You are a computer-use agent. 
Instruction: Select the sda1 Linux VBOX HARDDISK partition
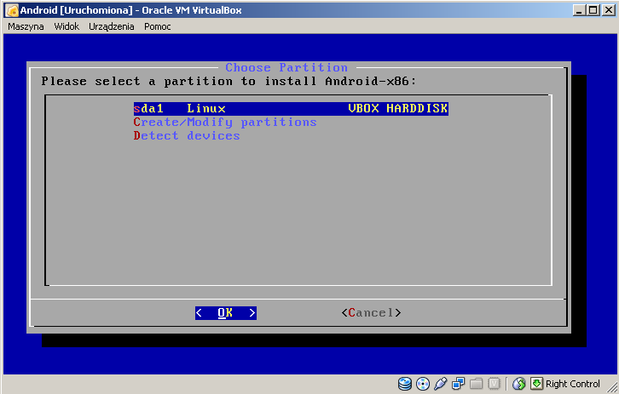tap(291, 108)
